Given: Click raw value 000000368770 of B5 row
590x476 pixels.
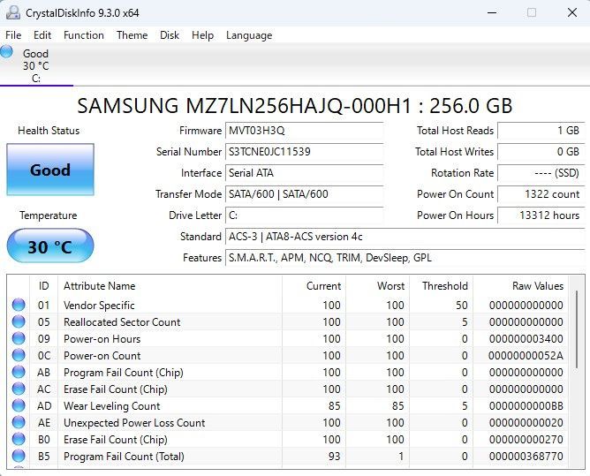Looking at the screenshot, I should tap(526, 457).
